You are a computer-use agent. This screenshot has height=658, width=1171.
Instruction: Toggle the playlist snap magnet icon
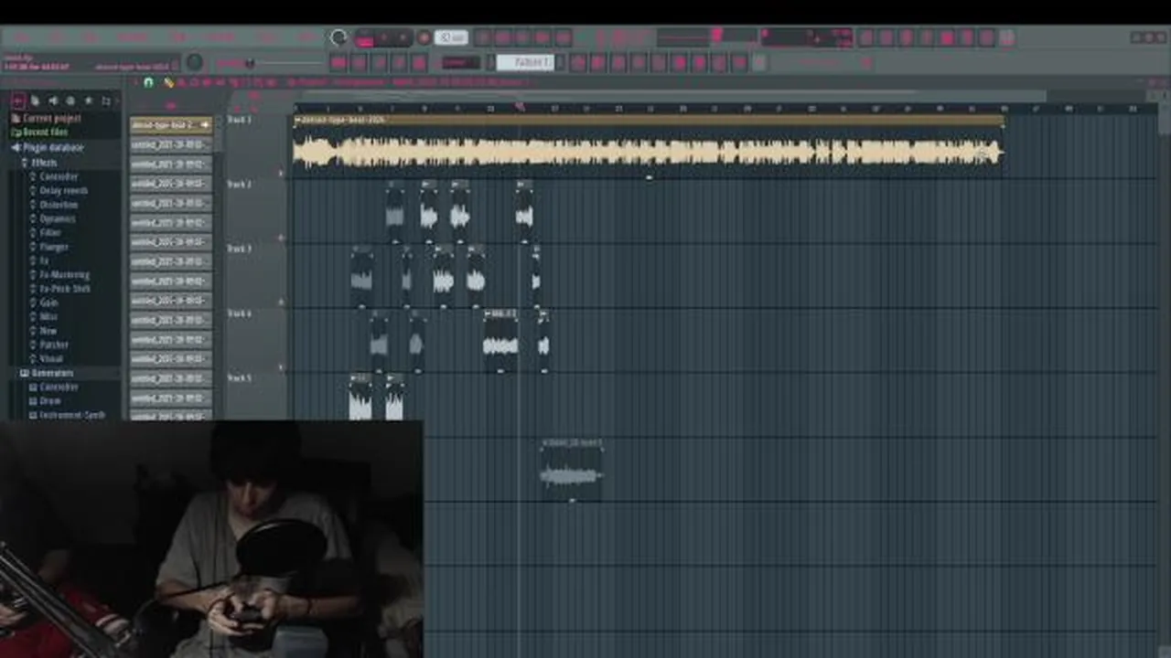148,82
